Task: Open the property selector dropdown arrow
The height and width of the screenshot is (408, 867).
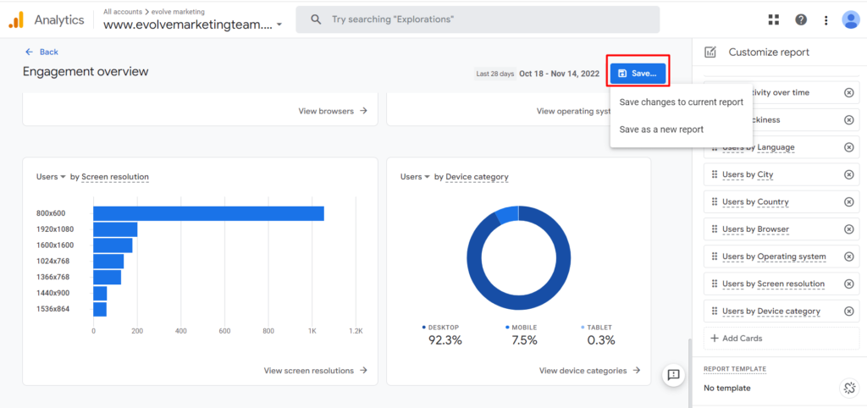Action: click(x=279, y=25)
